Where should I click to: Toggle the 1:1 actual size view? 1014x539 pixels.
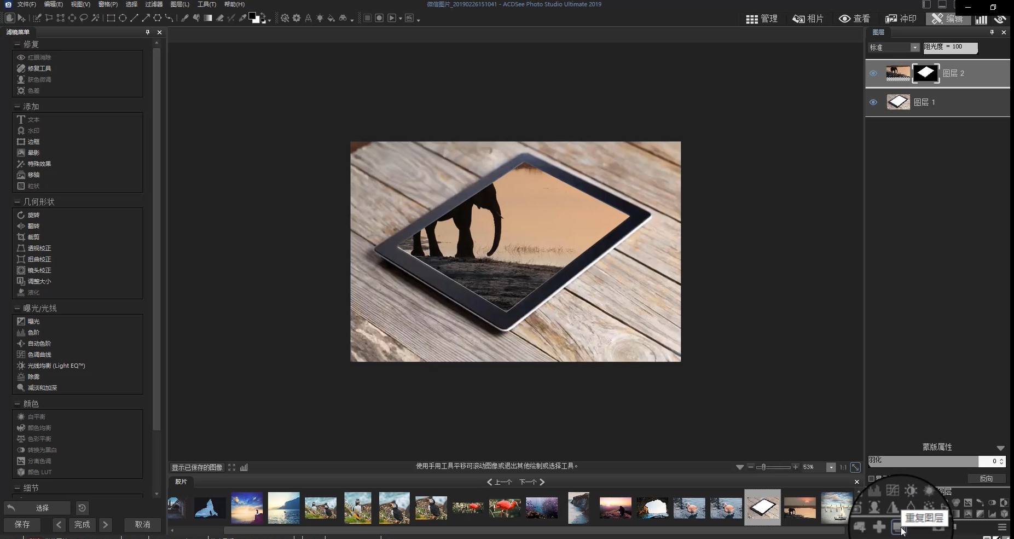coord(843,467)
